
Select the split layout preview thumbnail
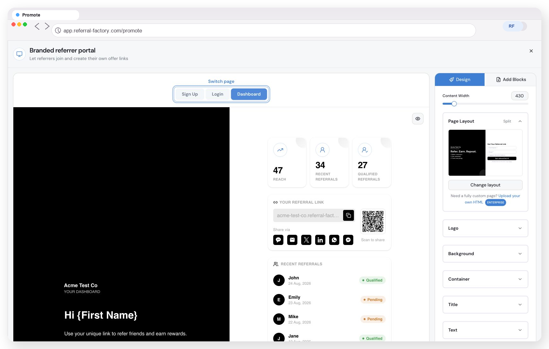tap(485, 153)
